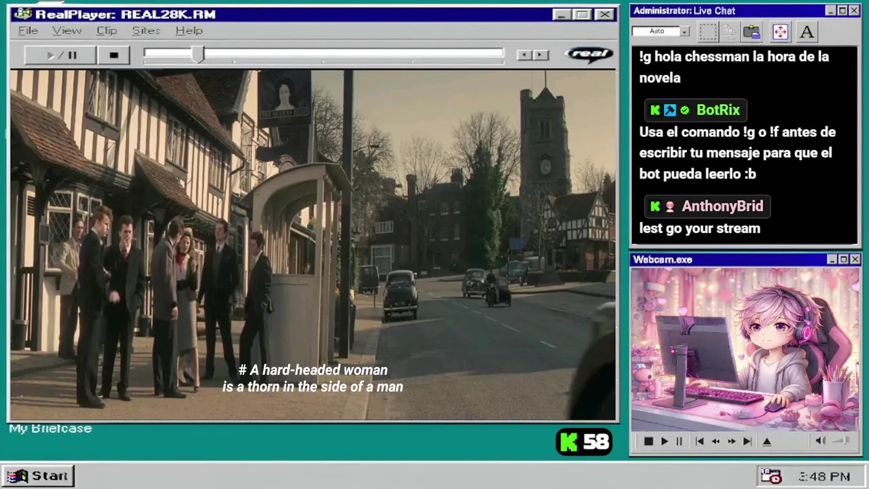Open the Clip menu in RealPlayer
Screen dimensions: 869x489
107,31
